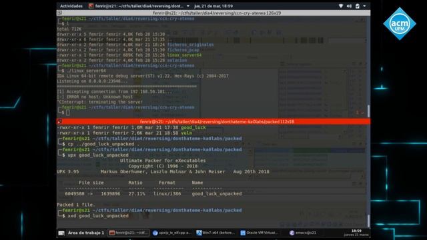Open the Actividades overview
This screenshot has height=240, width=427.
coord(71,6)
